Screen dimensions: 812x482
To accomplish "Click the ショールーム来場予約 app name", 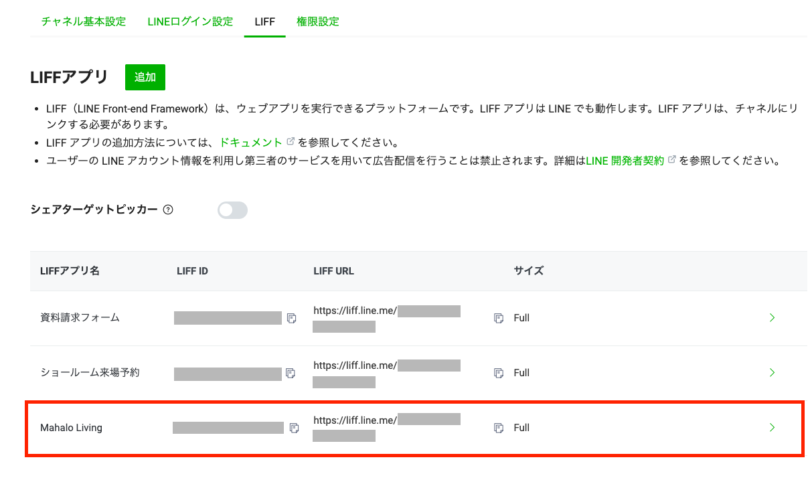I will (x=90, y=372).
